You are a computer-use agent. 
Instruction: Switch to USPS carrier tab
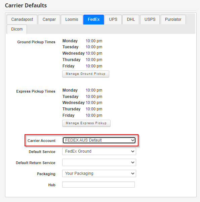tap(150, 19)
